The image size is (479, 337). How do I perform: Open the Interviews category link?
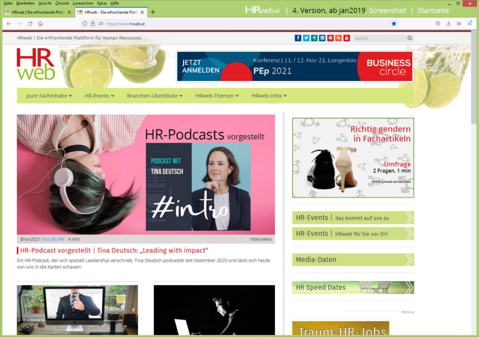click(261, 239)
